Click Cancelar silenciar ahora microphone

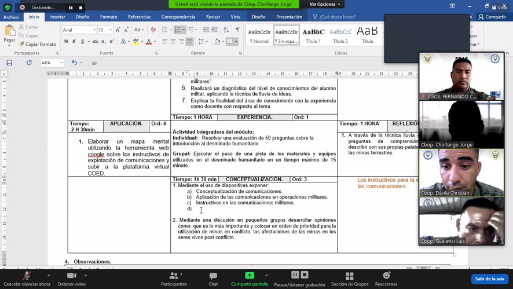coord(27,279)
